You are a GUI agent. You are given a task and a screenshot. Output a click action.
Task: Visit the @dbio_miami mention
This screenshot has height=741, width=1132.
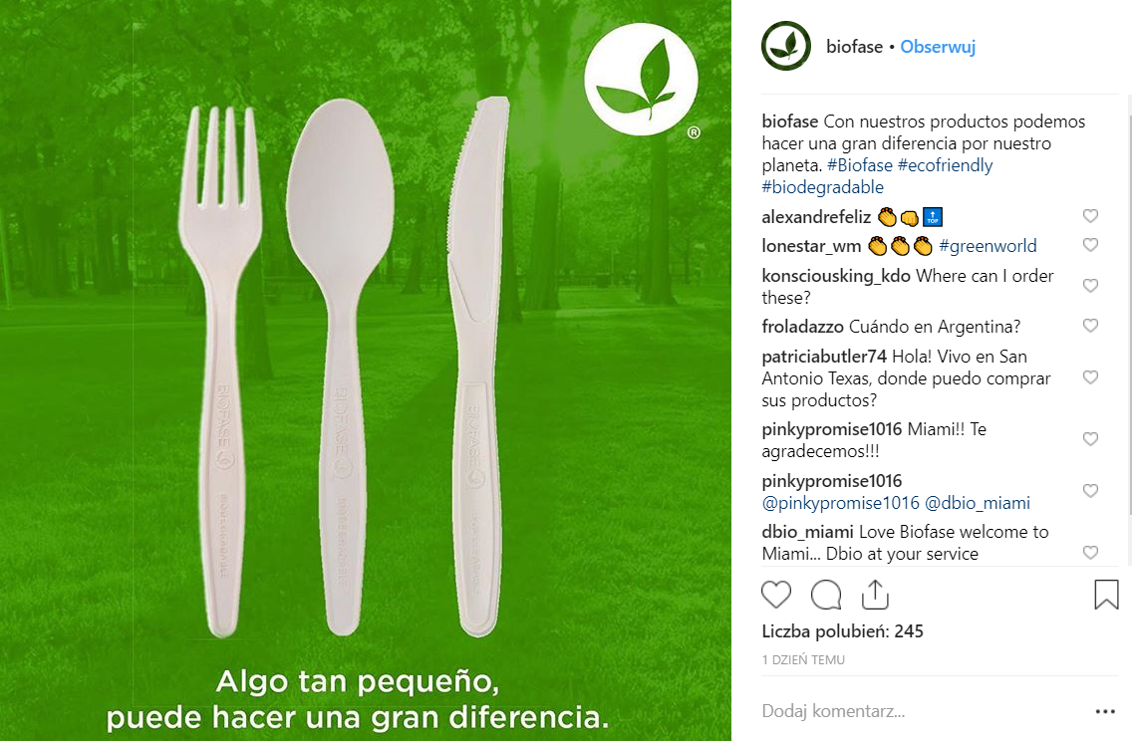coord(977,503)
